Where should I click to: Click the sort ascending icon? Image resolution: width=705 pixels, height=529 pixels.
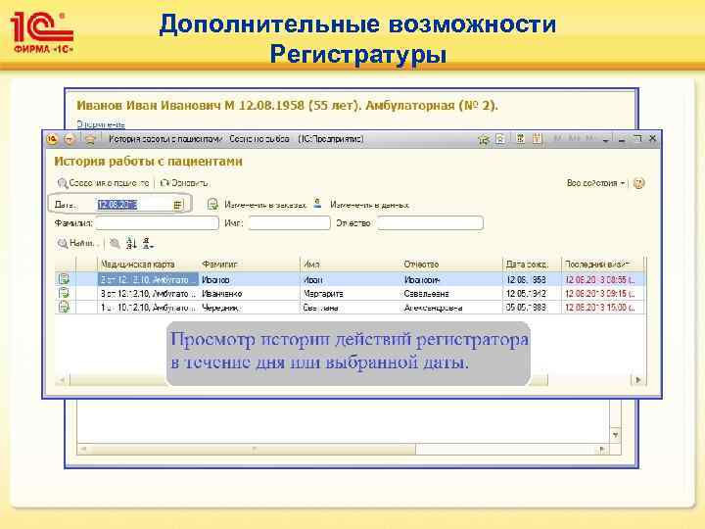[131, 243]
